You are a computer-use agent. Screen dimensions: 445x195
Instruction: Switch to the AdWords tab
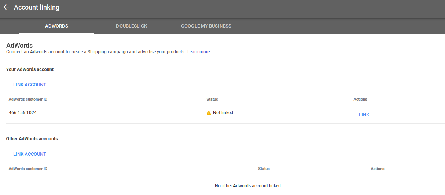point(56,26)
